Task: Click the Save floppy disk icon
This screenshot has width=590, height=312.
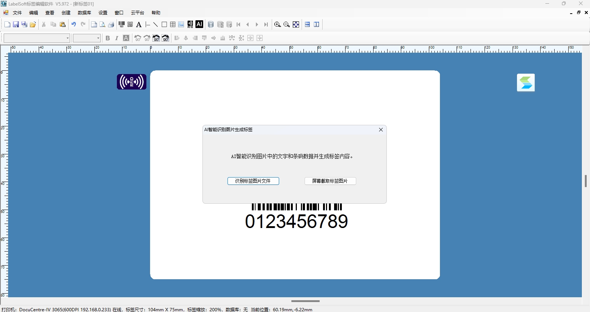Action: [x=16, y=24]
